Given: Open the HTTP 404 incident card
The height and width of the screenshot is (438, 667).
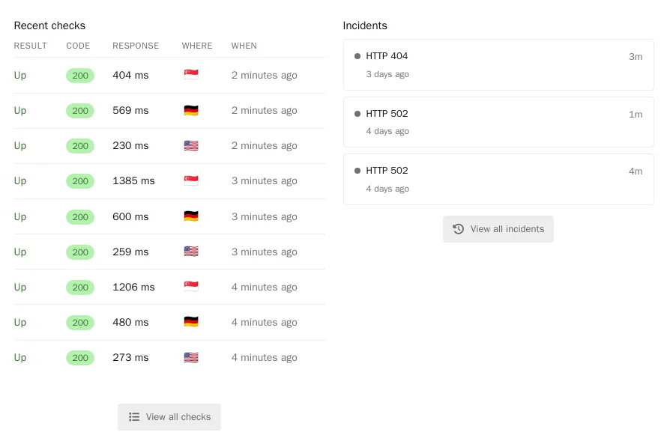Looking at the screenshot, I should click(x=498, y=64).
